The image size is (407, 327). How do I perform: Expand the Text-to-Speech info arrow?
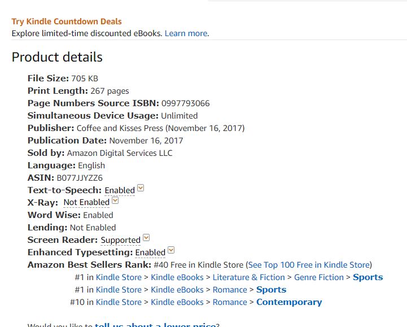point(141,188)
